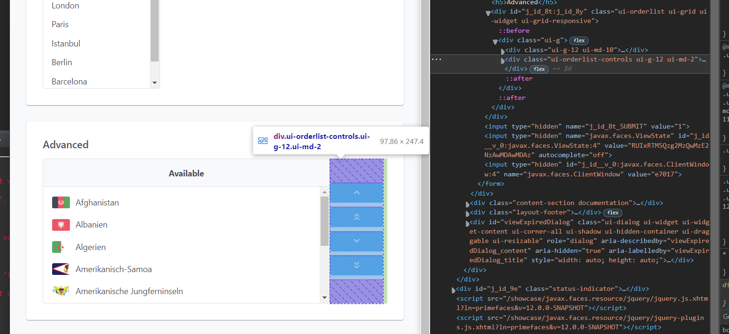Select London in the city list
Viewport: 729px width, 334px height.
coord(65,6)
